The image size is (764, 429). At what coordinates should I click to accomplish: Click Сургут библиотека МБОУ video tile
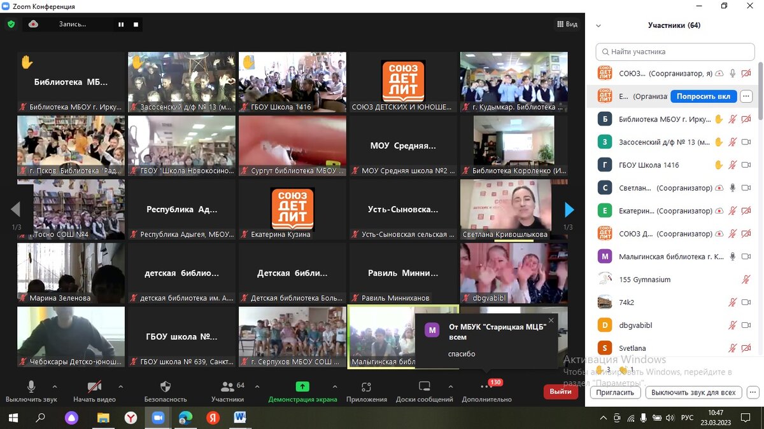pos(292,146)
